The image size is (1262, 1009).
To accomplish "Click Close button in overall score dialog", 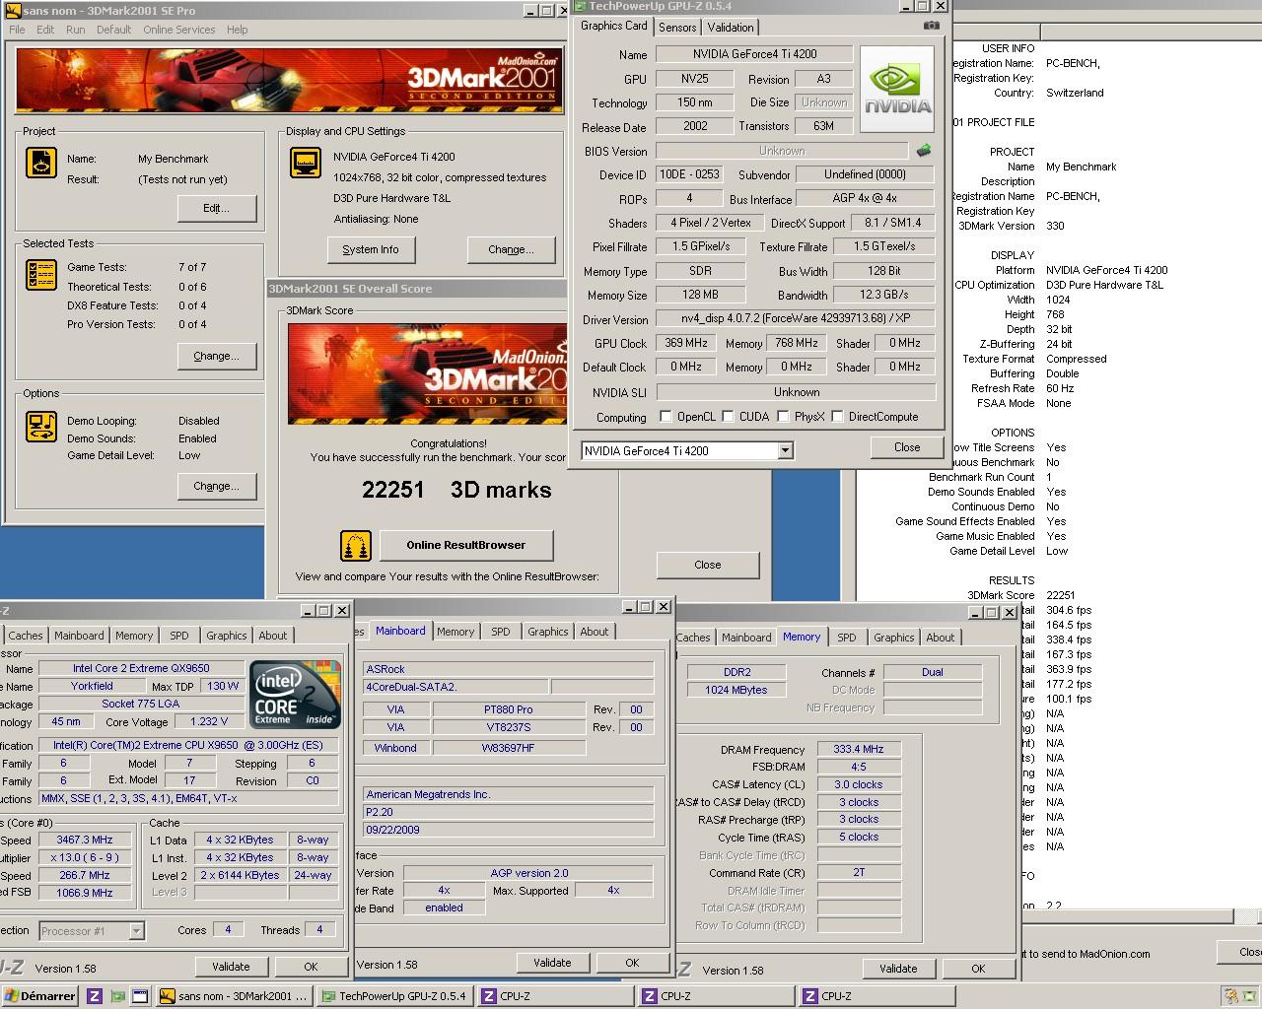I will point(708,565).
